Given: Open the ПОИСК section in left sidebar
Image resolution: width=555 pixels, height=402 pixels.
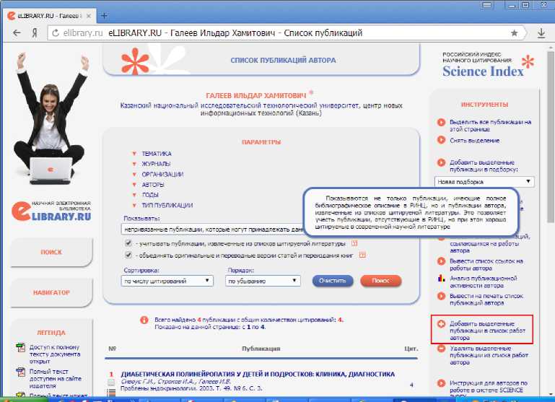Looking at the screenshot, I should [x=51, y=252].
